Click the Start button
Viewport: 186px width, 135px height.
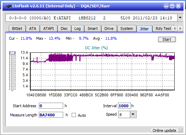[167, 39]
